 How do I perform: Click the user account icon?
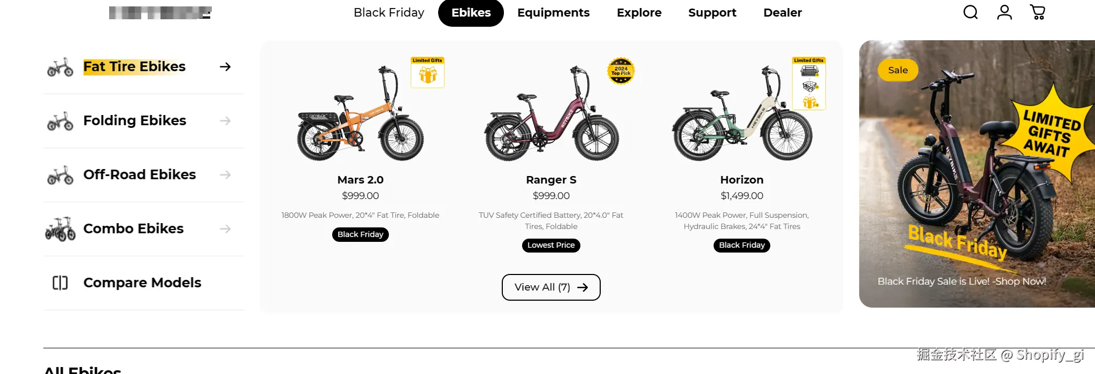point(1004,12)
